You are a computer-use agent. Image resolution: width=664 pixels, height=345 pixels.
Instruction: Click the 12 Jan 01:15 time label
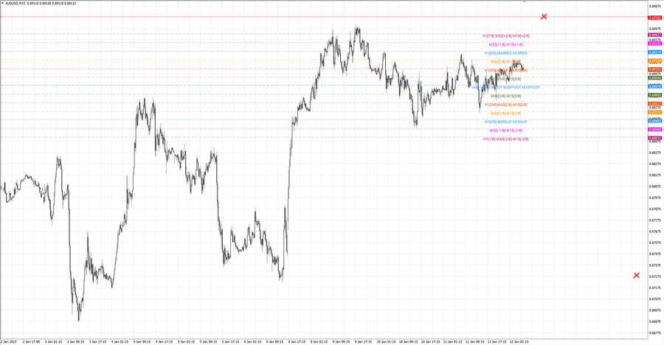519,341
